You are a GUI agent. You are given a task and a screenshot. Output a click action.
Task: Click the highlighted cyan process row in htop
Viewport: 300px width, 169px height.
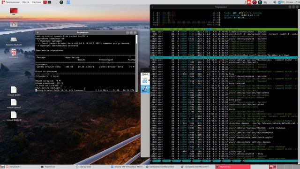click(224, 57)
